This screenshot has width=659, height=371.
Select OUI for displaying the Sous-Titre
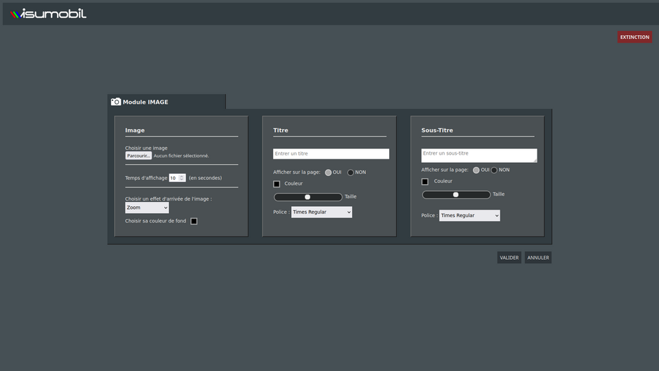(x=476, y=170)
